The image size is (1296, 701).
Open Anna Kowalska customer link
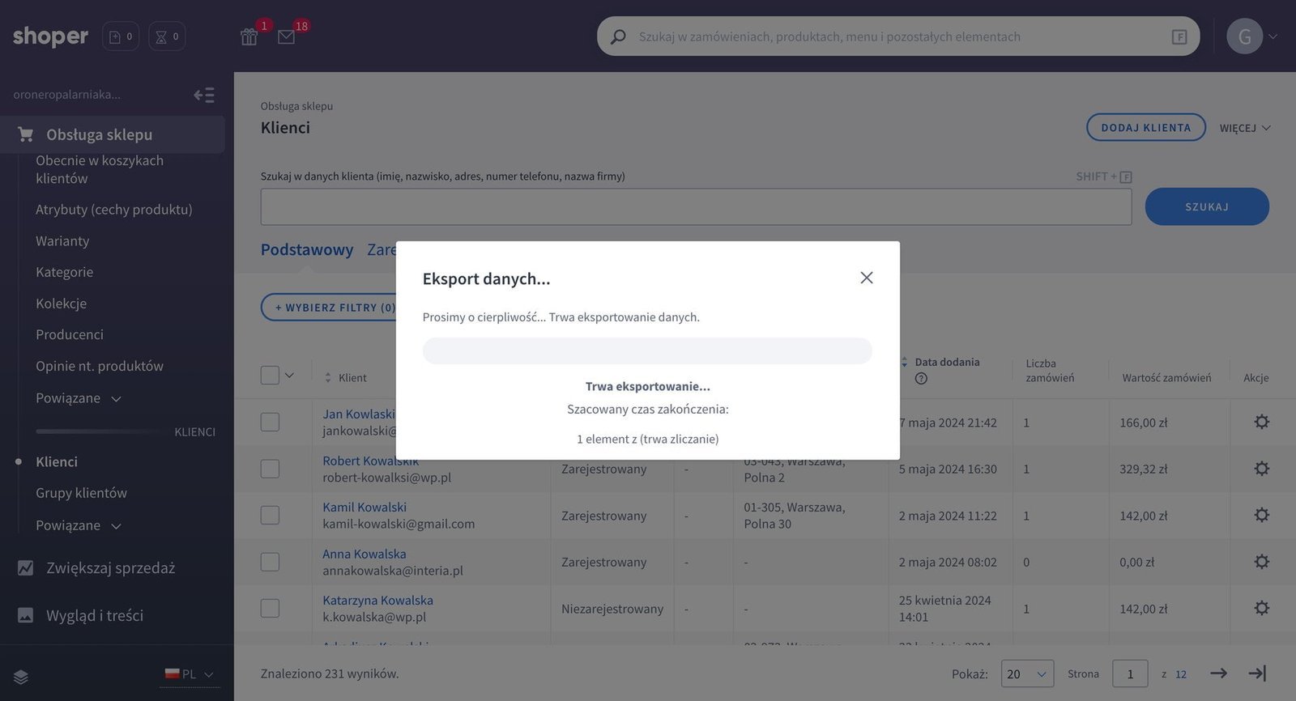pos(364,554)
